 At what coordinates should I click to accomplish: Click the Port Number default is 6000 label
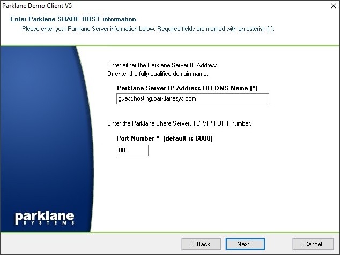click(165, 139)
